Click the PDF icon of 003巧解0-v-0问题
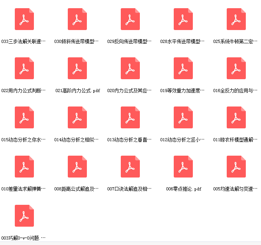Viewport: 261px width, 245px height. click(x=24, y=216)
